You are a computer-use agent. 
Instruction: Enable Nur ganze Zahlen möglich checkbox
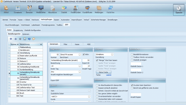tap(97, 94)
